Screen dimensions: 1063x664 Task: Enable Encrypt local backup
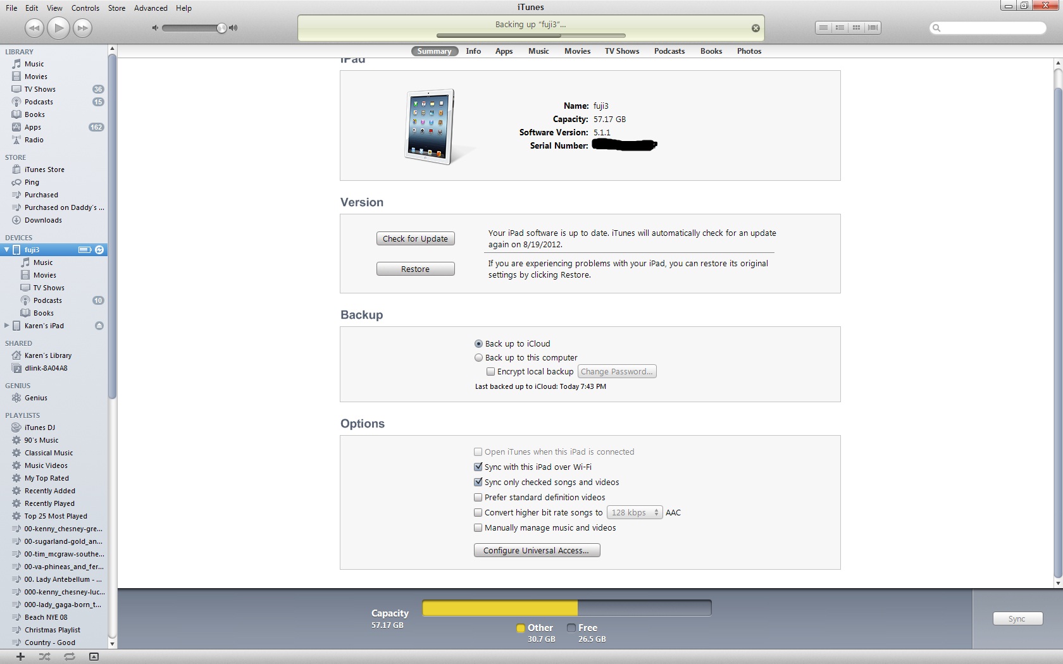tap(490, 372)
